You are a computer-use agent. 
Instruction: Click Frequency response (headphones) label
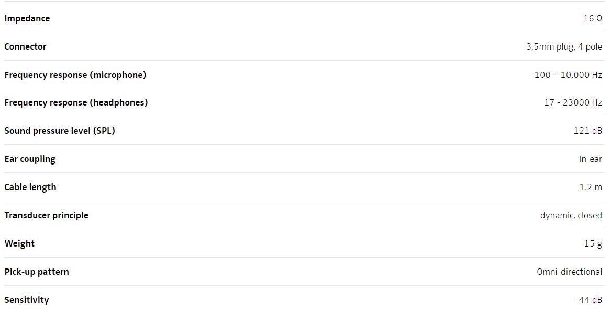click(x=76, y=102)
